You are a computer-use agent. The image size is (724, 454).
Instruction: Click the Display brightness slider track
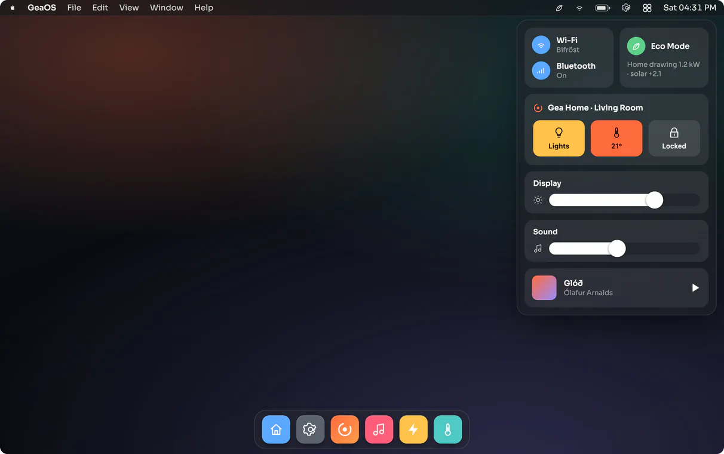pos(624,200)
